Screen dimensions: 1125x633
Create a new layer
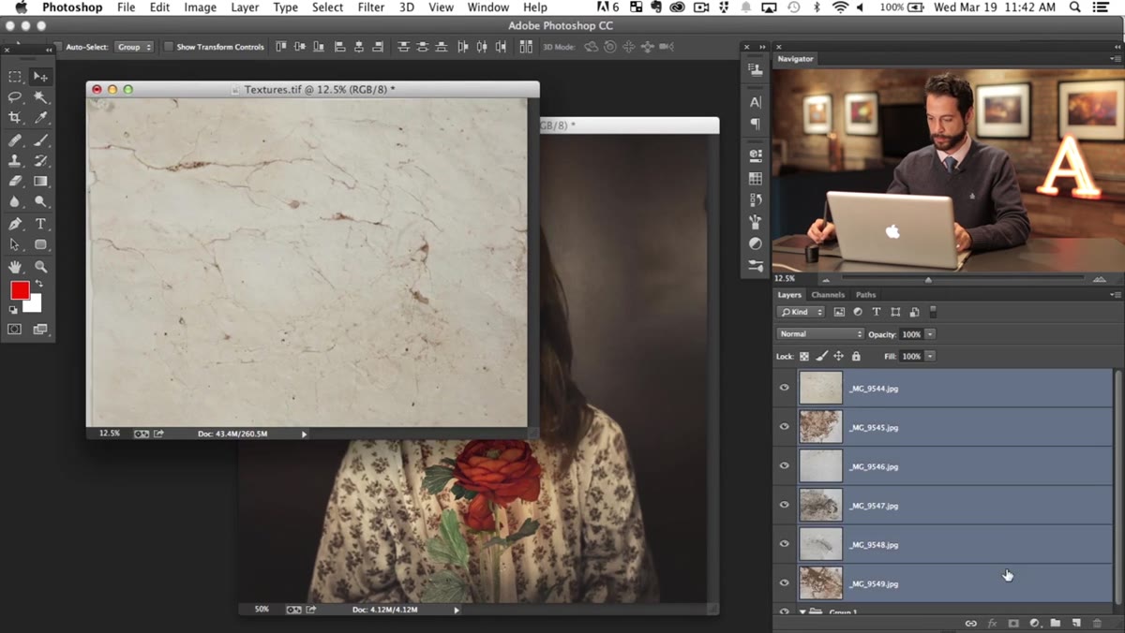1076,623
